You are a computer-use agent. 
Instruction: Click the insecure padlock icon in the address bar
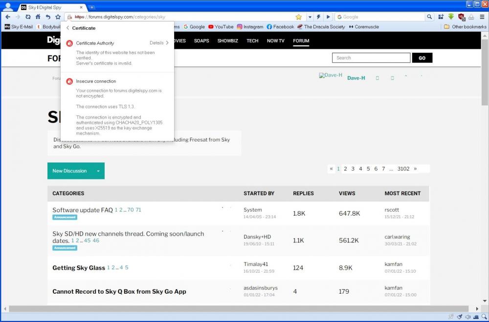pos(69,17)
